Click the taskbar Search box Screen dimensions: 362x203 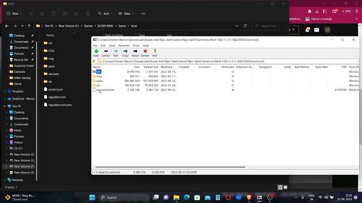point(124,197)
